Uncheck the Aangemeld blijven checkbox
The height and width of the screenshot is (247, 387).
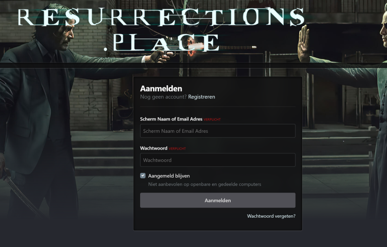pyautogui.click(x=143, y=176)
